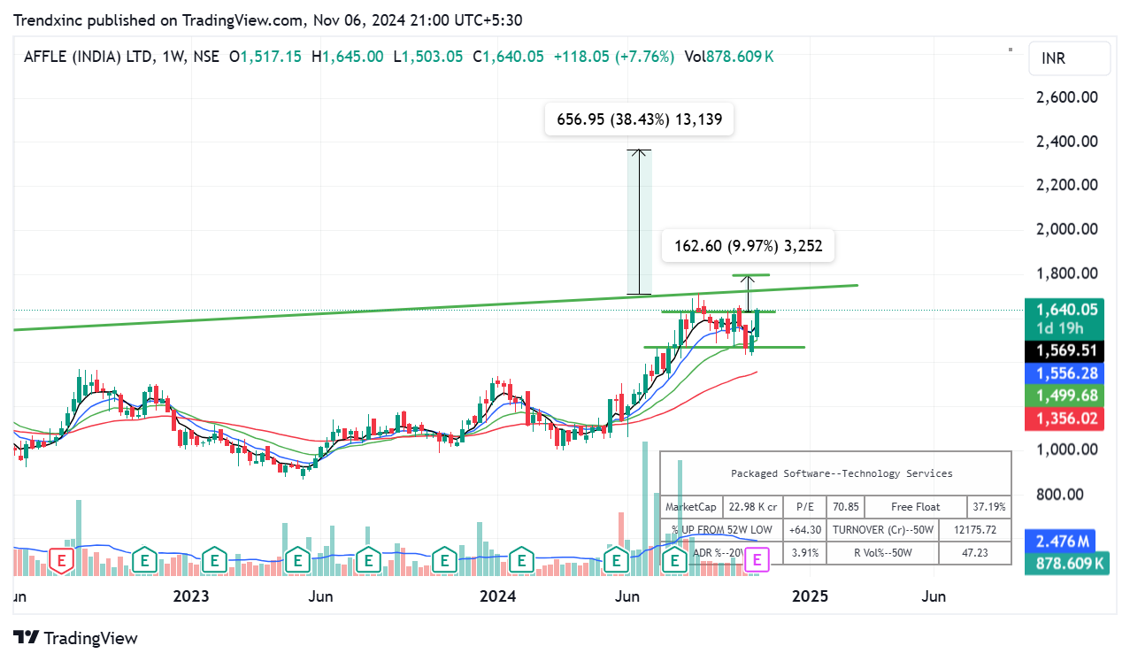This screenshot has width=1130, height=661.
Task: Click the 2024 time axis label
Action: [x=497, y=596]
